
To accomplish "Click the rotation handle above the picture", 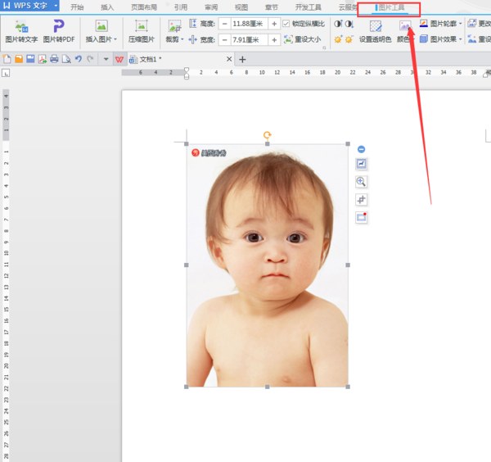I will tap(267, 135).
